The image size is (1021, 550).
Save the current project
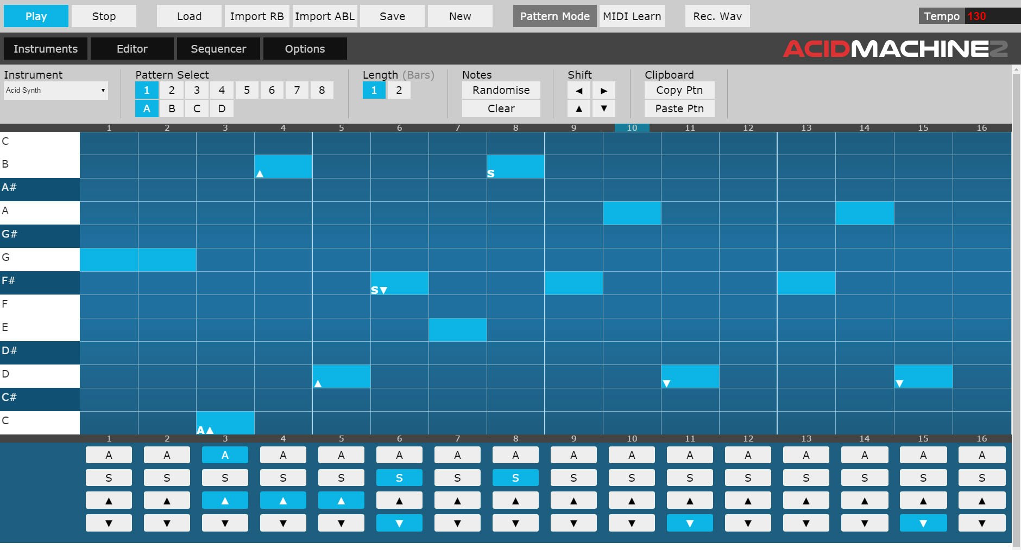pos(392,16)
